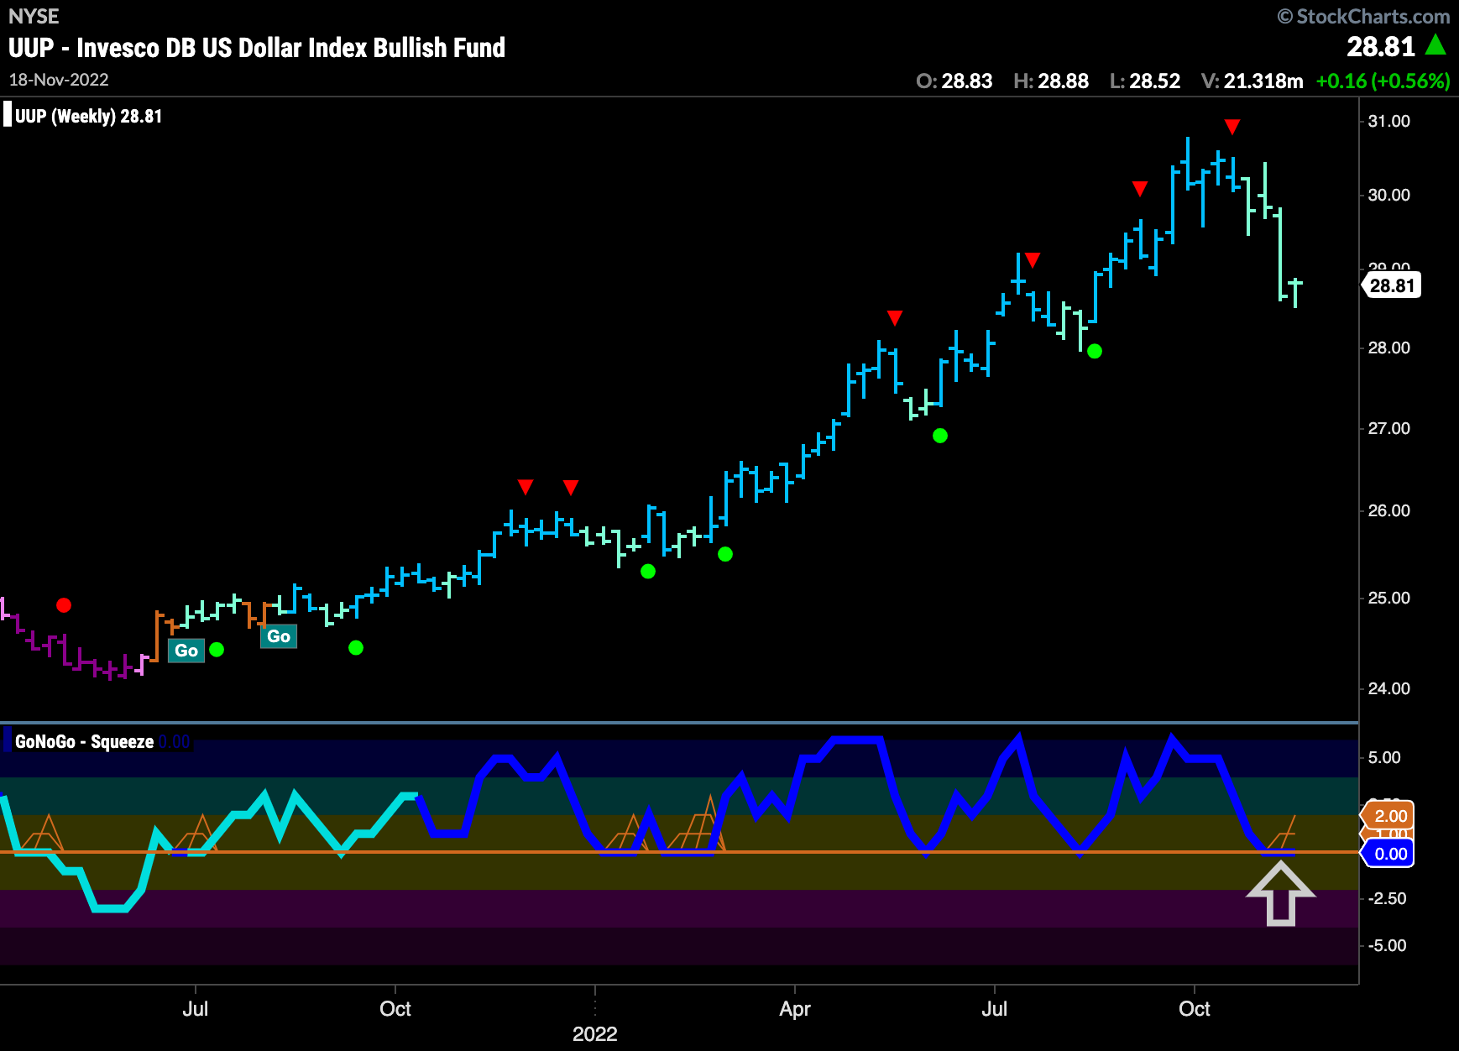Click the blue 0.00 oscillator value tag

tap(1388, 854)
